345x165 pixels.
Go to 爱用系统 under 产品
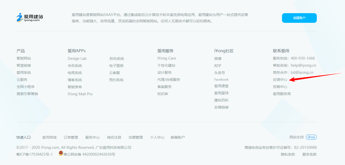[24, 72]
